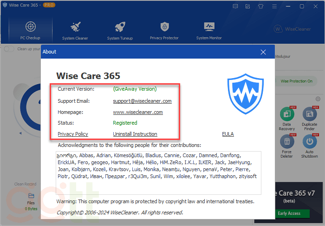
Task: Select the System Monitor icon
Action: 209,30
